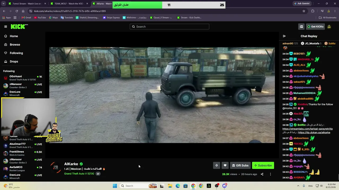The height and width of the screenshot is (190, 339).
Task: Toggle theatre layout icon beside Get KICKs
Action: click(x=301, y=27)
